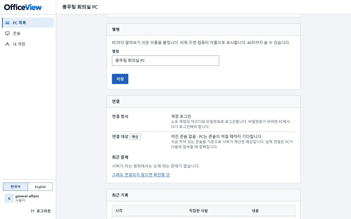Screen dimensions: 351x219
Task: Open the 그래도 연결되지 않으면 확인할 것 link
Action: pyautogui.click(x=141, y=175)
